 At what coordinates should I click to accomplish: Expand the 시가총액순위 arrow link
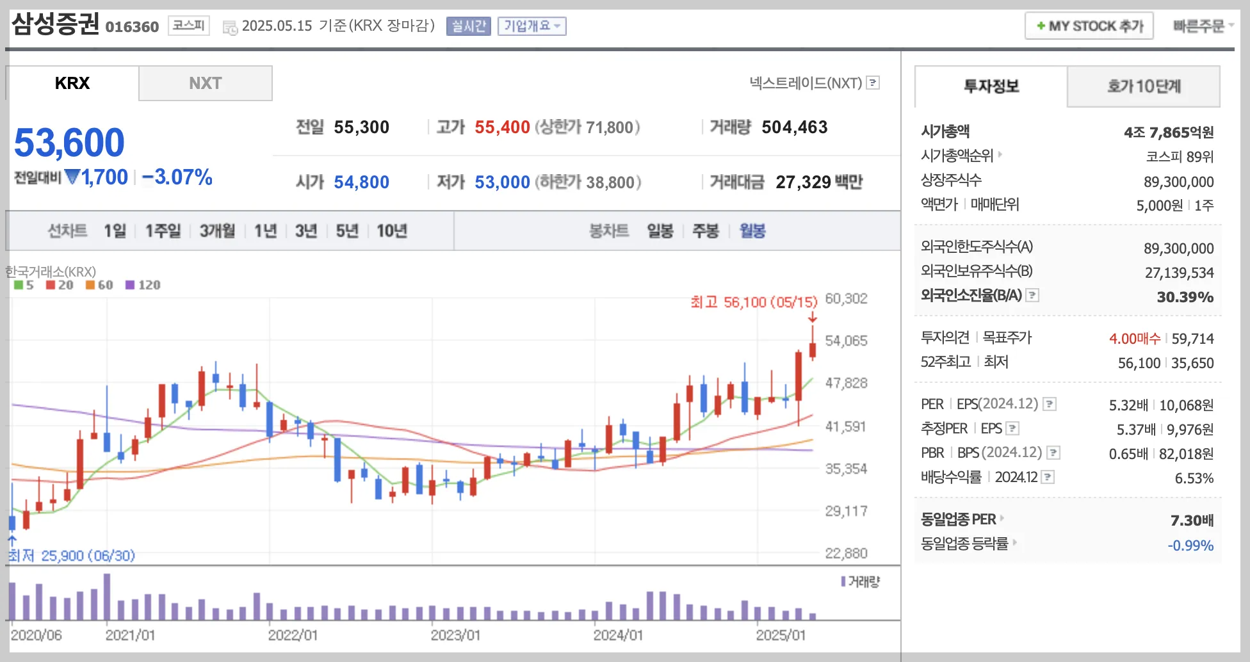[1000, 154]
